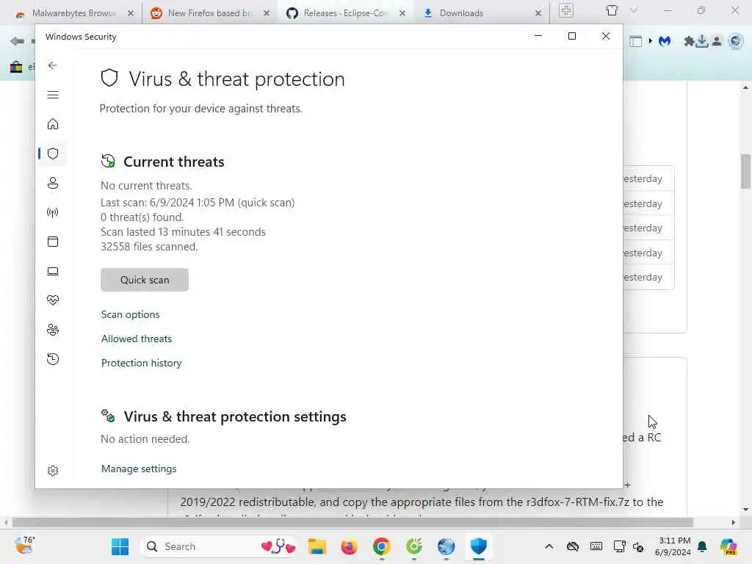Image resolution: width=752 pixels, height=564 pixels.
Task: Open File Explorer from taskbar
Action: tap(317, 546)
